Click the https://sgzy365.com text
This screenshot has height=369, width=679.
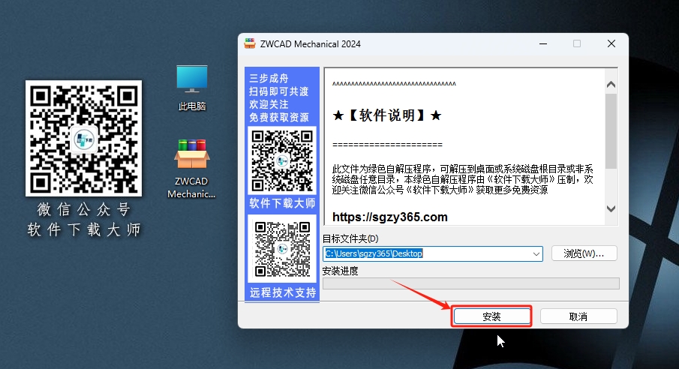coord(389,217)
